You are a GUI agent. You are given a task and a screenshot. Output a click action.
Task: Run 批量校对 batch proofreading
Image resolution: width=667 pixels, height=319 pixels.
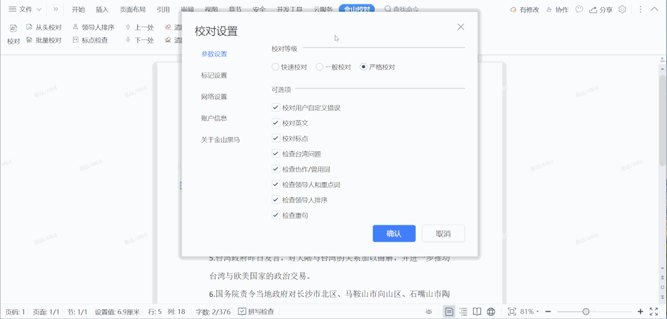point(44,40)
